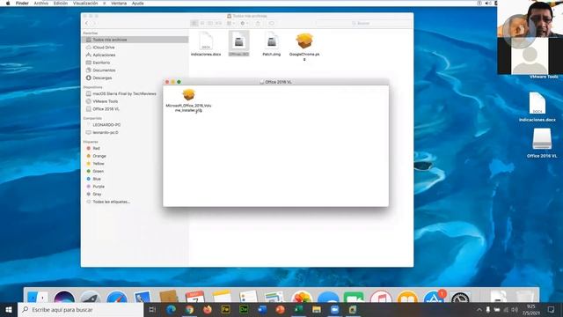Click the Finder edit tags button
The image size is (563, 317).
272,24
